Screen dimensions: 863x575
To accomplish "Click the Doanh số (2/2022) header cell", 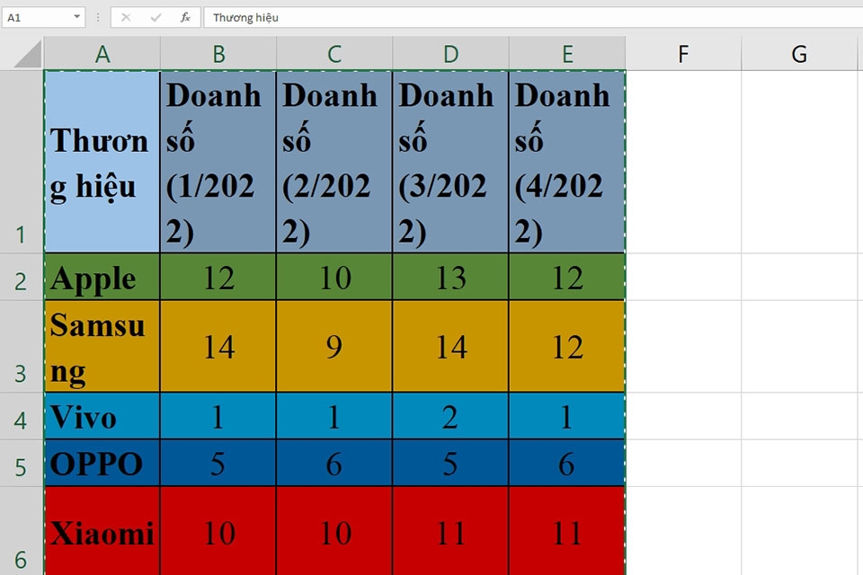I will click(334, 162).
